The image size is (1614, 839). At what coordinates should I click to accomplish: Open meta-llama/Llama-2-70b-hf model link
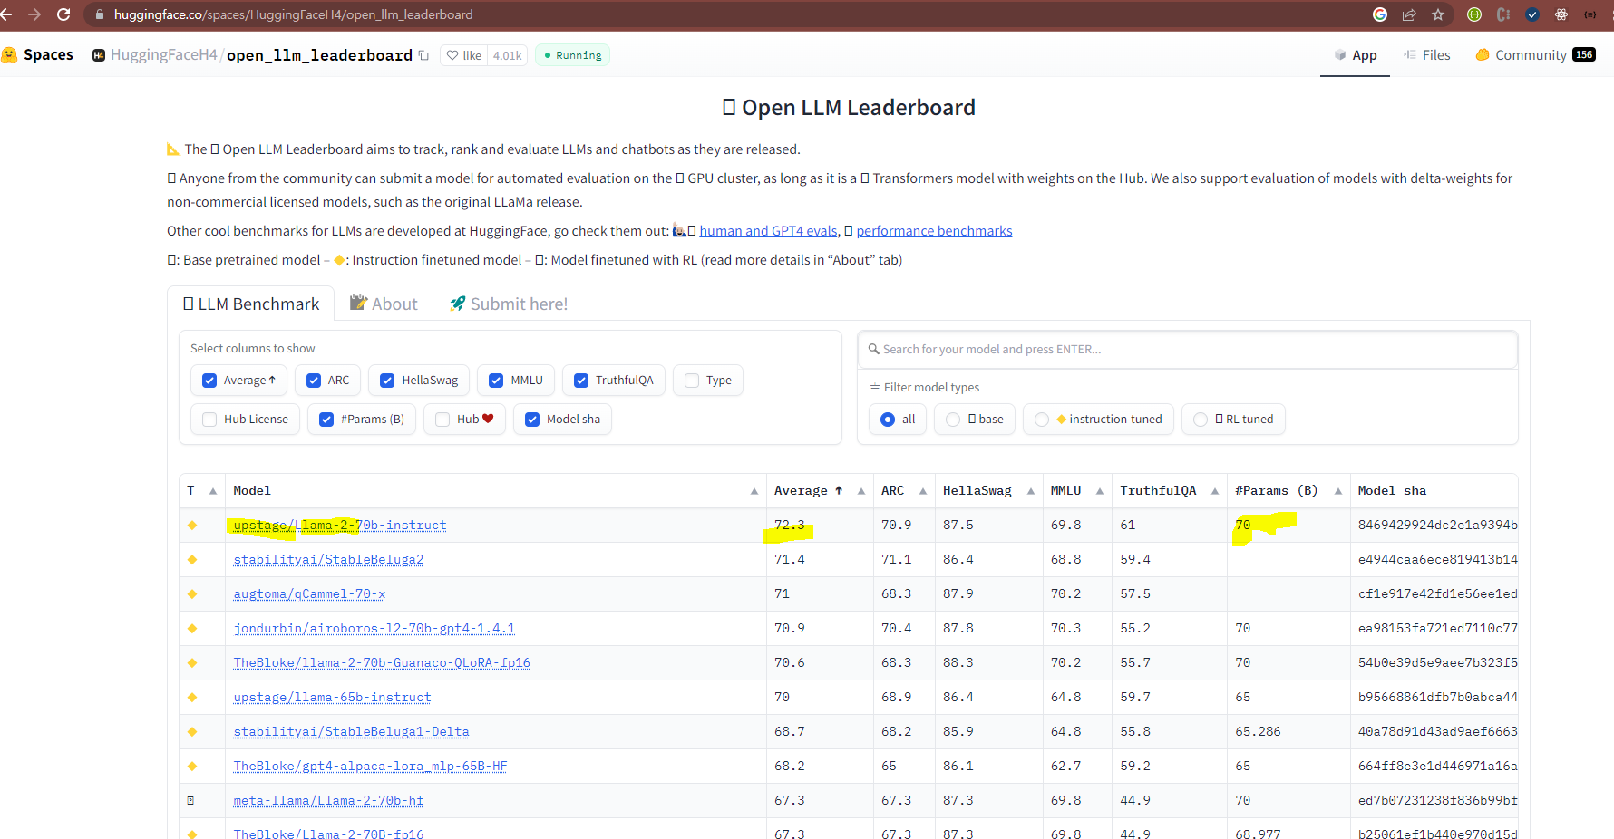click(328, 801)
